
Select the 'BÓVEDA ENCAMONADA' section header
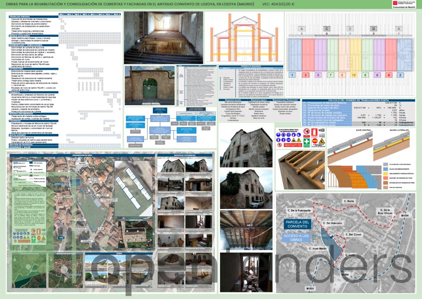click(33, 114)
